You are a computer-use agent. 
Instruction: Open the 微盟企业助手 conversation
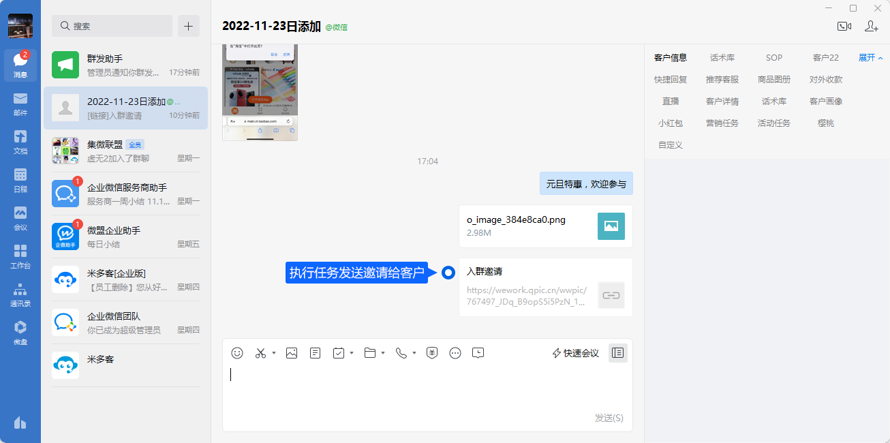[x=126, y=236]
